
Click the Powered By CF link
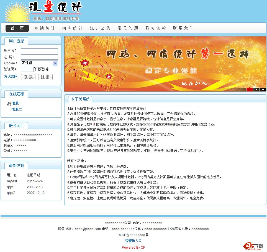[x=133, y=247]
